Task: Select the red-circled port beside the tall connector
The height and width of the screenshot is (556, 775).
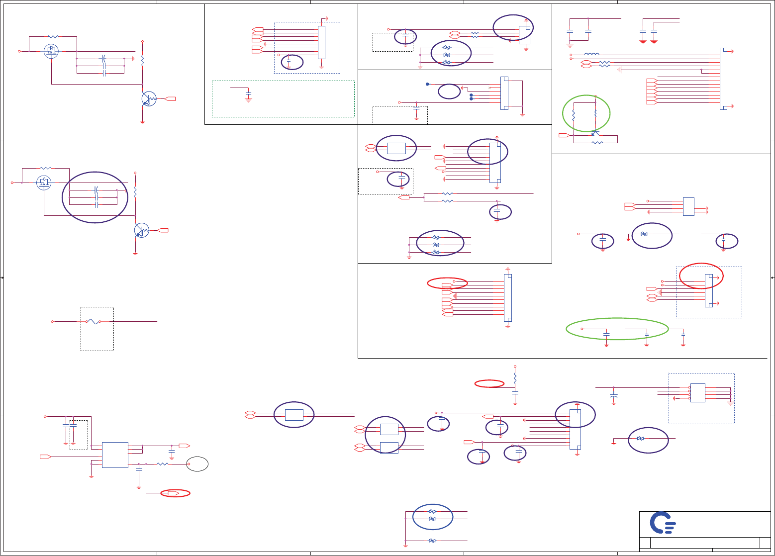Action: click(447, 284)
